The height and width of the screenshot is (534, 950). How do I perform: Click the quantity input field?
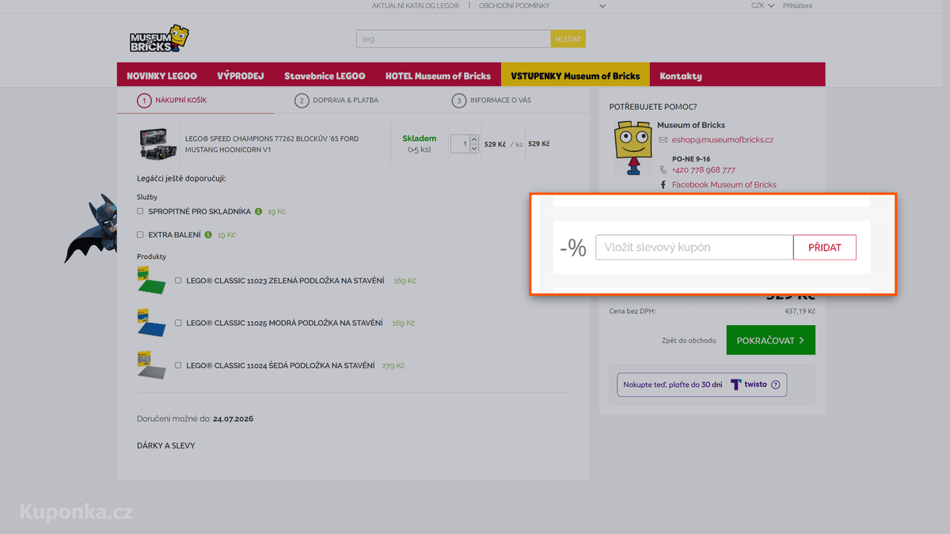coord(460,144)
